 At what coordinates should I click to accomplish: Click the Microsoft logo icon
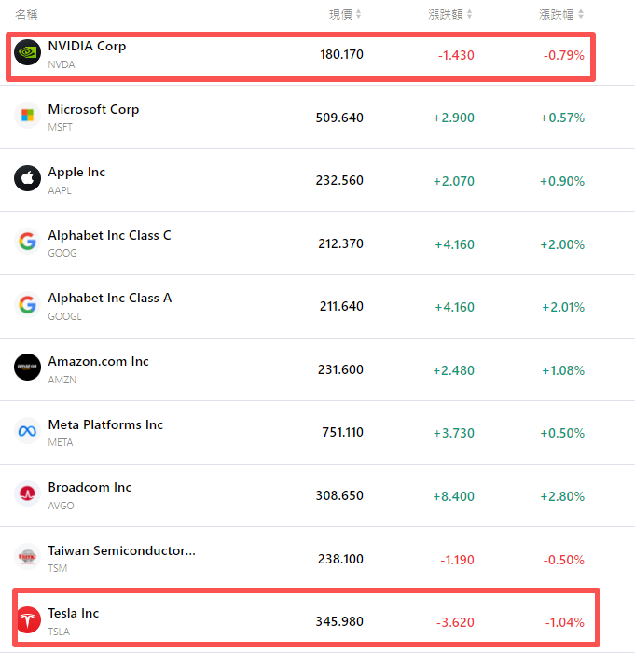coord(28,116)
